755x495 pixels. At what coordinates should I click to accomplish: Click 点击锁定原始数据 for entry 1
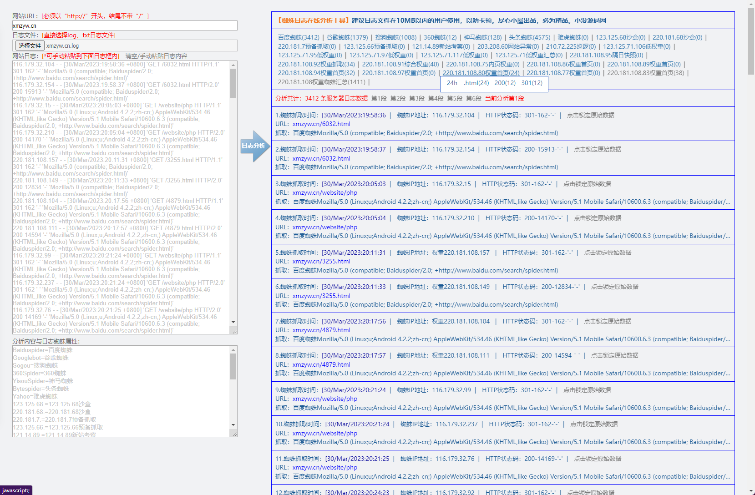tap(591, 115)
